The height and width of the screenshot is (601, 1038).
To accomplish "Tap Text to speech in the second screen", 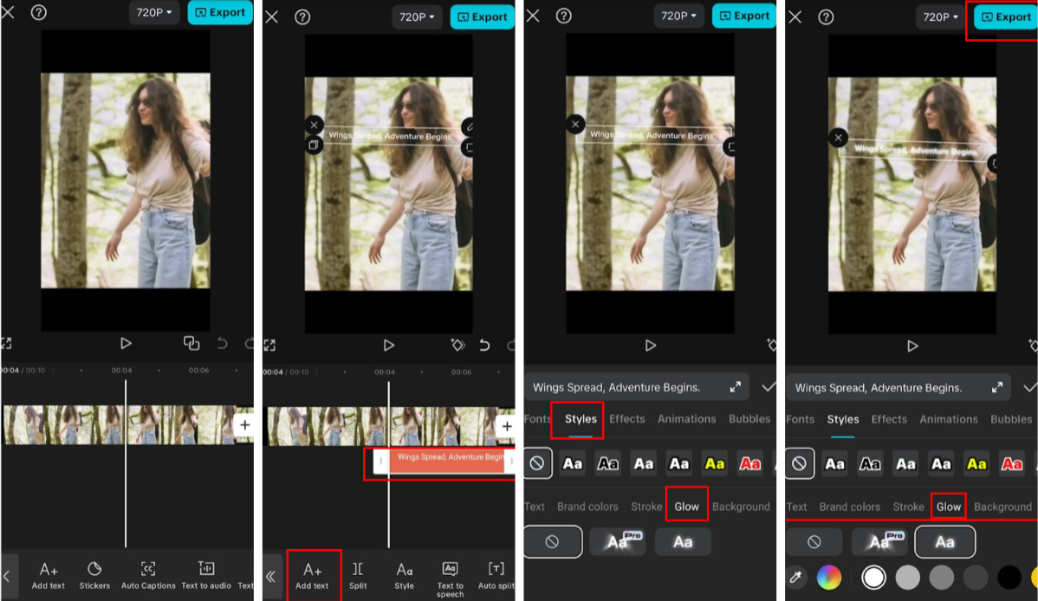I will [x=451, y=579].
